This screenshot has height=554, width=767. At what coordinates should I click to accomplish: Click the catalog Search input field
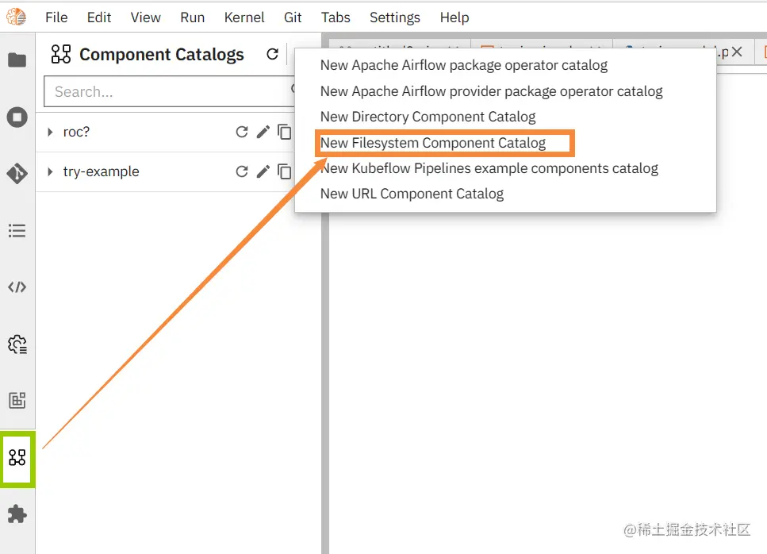(x=167, y=91)
